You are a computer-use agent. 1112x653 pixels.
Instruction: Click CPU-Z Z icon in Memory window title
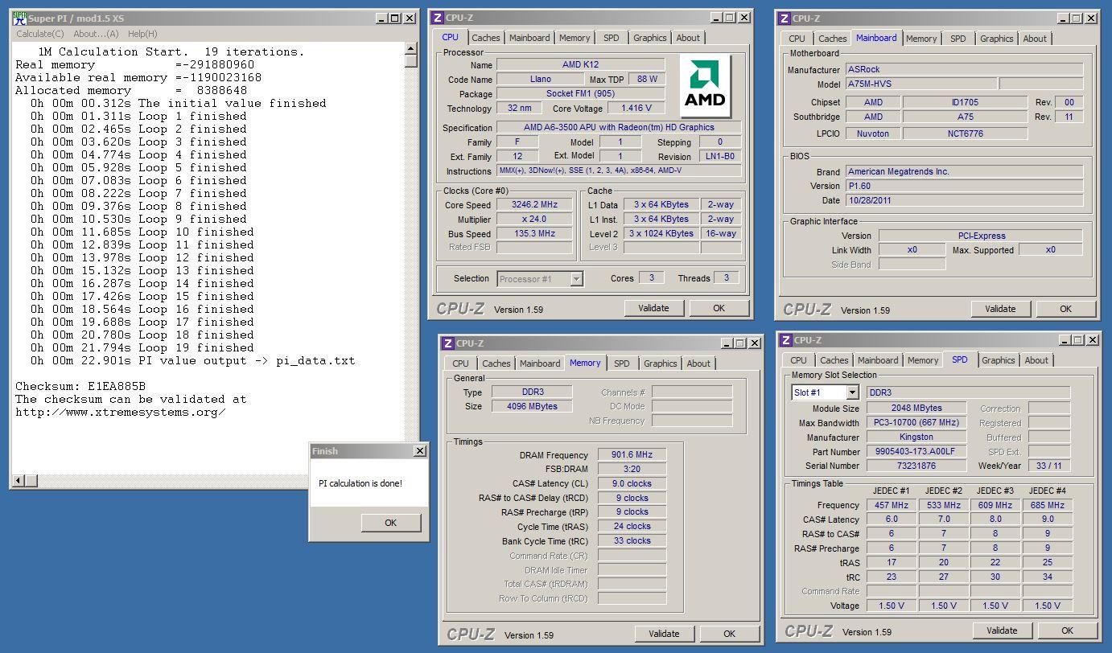click(447, 343)
